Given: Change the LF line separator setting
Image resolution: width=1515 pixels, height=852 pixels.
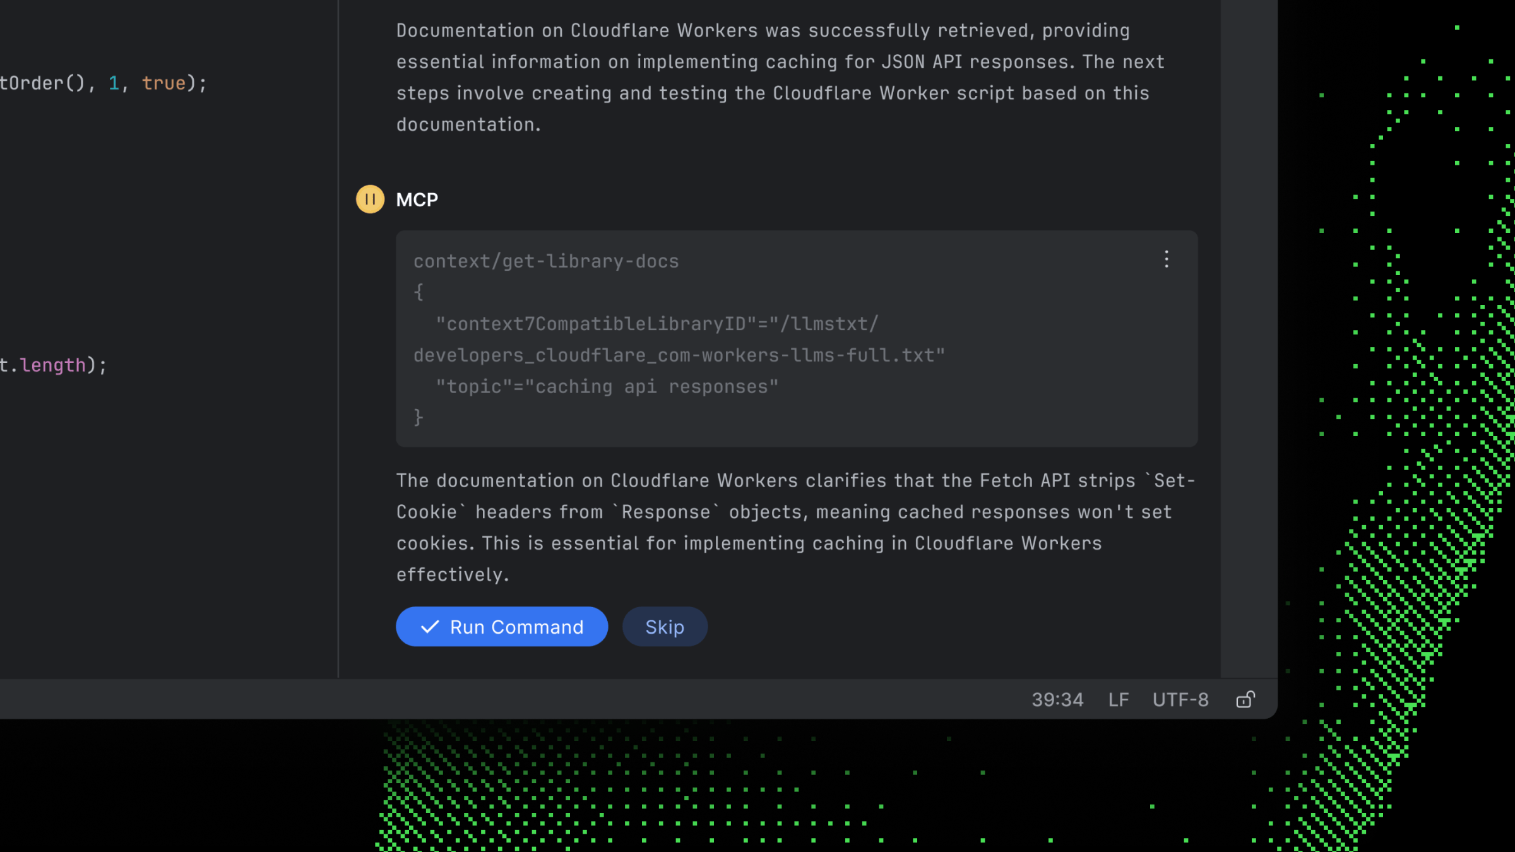Looking at the screenshot, I should (1118, 700).
